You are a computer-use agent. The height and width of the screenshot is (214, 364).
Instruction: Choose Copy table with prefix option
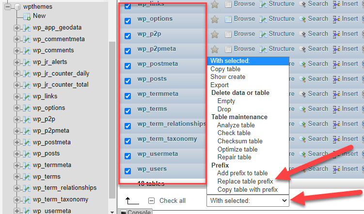tap(248, 190)
